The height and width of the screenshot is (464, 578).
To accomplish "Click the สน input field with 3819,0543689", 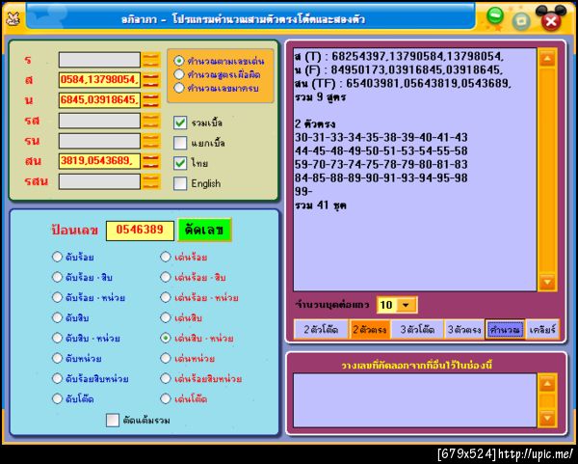I will click(99, 161).
